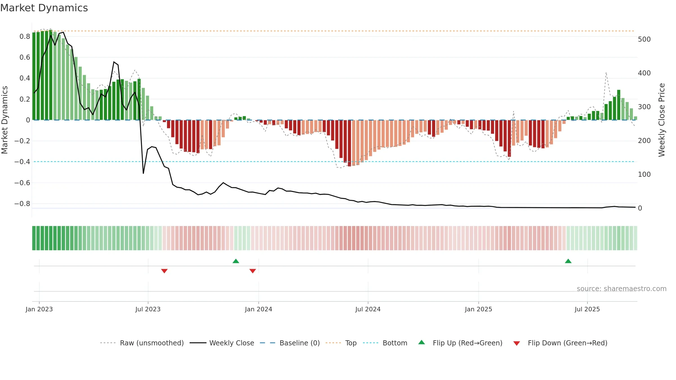The image size is (676, 380).
Task: Toggle the Top legend entry
Action: (x=341, y=343)
